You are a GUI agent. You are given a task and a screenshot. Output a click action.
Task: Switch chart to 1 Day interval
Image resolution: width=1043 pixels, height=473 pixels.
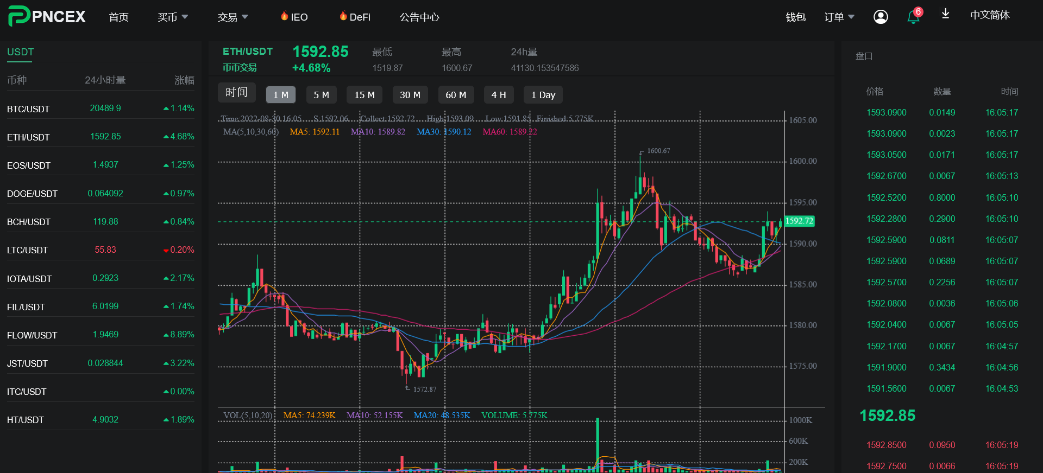[543, 95]
